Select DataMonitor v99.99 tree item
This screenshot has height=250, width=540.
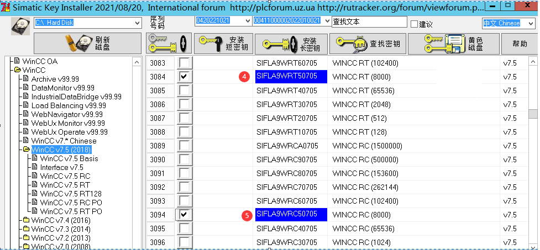[62, 88]
